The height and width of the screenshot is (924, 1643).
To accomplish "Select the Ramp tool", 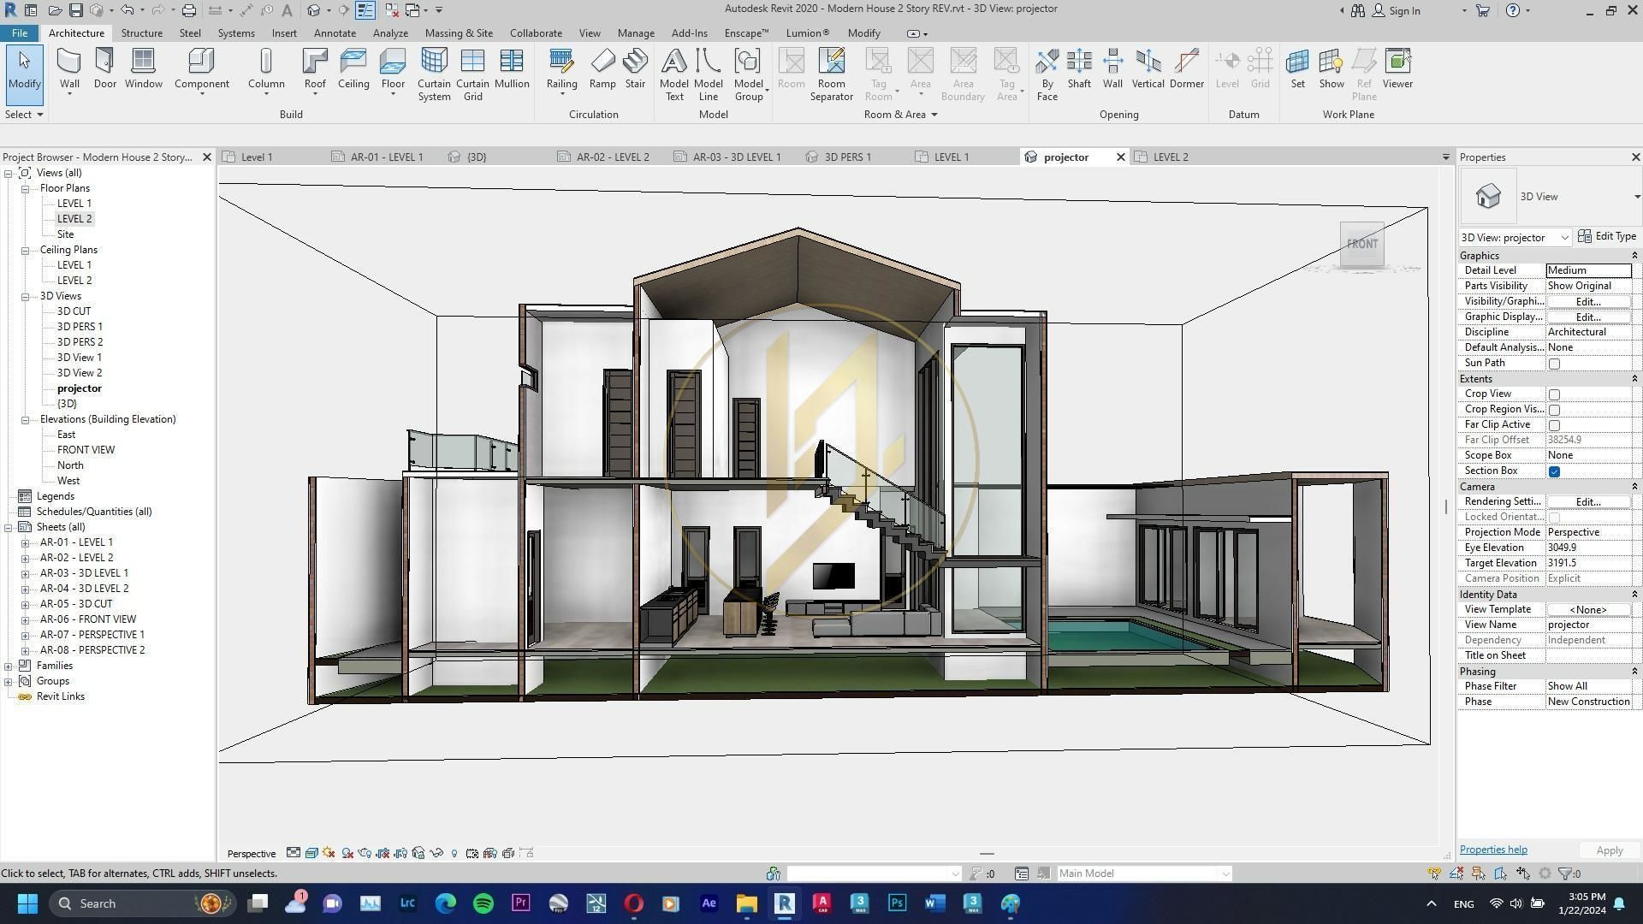I will [602, 68].
